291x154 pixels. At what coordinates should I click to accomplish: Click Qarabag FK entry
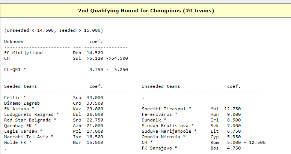(18, 126)
